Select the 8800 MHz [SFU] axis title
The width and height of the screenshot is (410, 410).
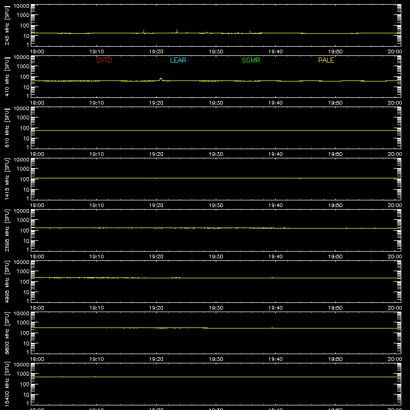pyautogui.click(x=7, y=333)
